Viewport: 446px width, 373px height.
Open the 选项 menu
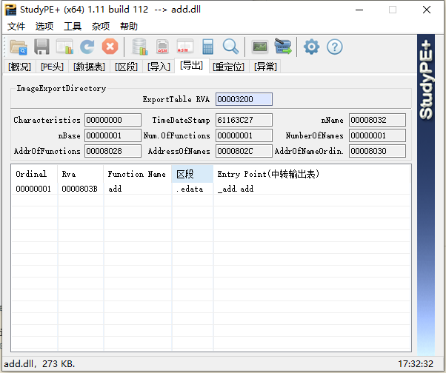44,27
